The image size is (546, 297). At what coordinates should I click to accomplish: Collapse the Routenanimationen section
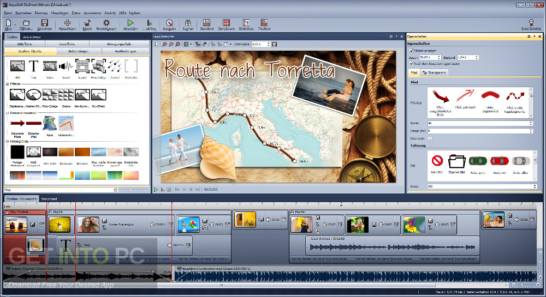pyautogui.click(x=7, y=113)
